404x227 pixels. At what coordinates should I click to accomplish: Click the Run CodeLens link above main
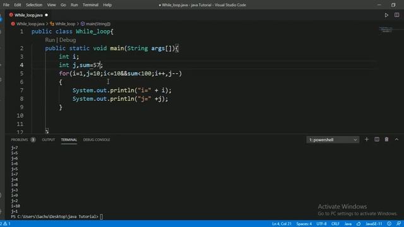(50, 40)
